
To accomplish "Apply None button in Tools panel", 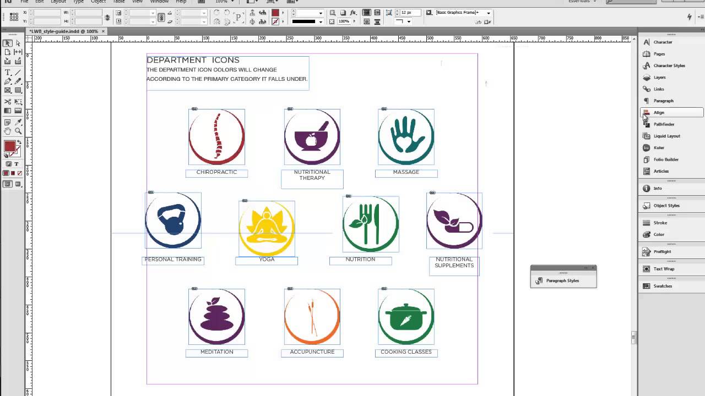I will tap(20, 173).
